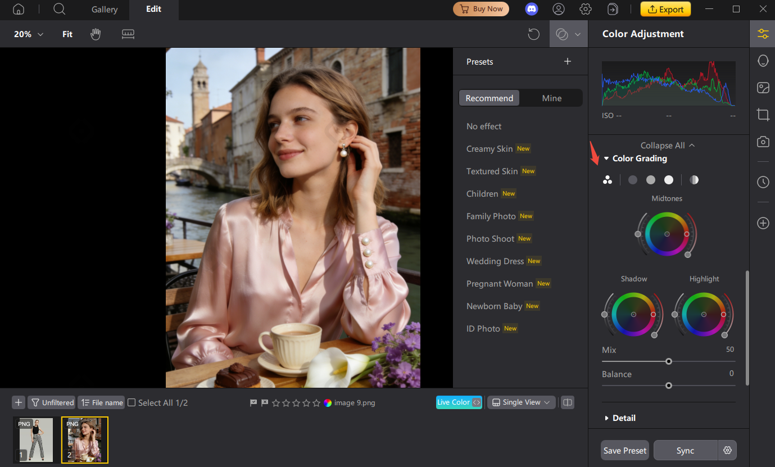Switch to the Highlights wheel toggle
Screen dimensions: 775x467
tap(669, 179)
